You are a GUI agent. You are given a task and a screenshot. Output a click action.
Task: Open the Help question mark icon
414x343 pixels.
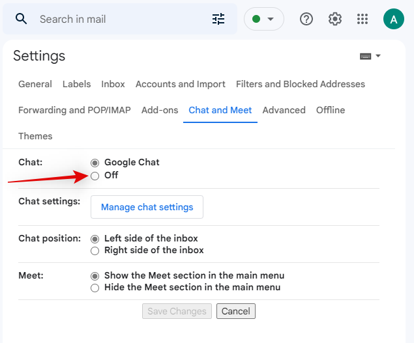pyautogui.click(x=306, y=19)
